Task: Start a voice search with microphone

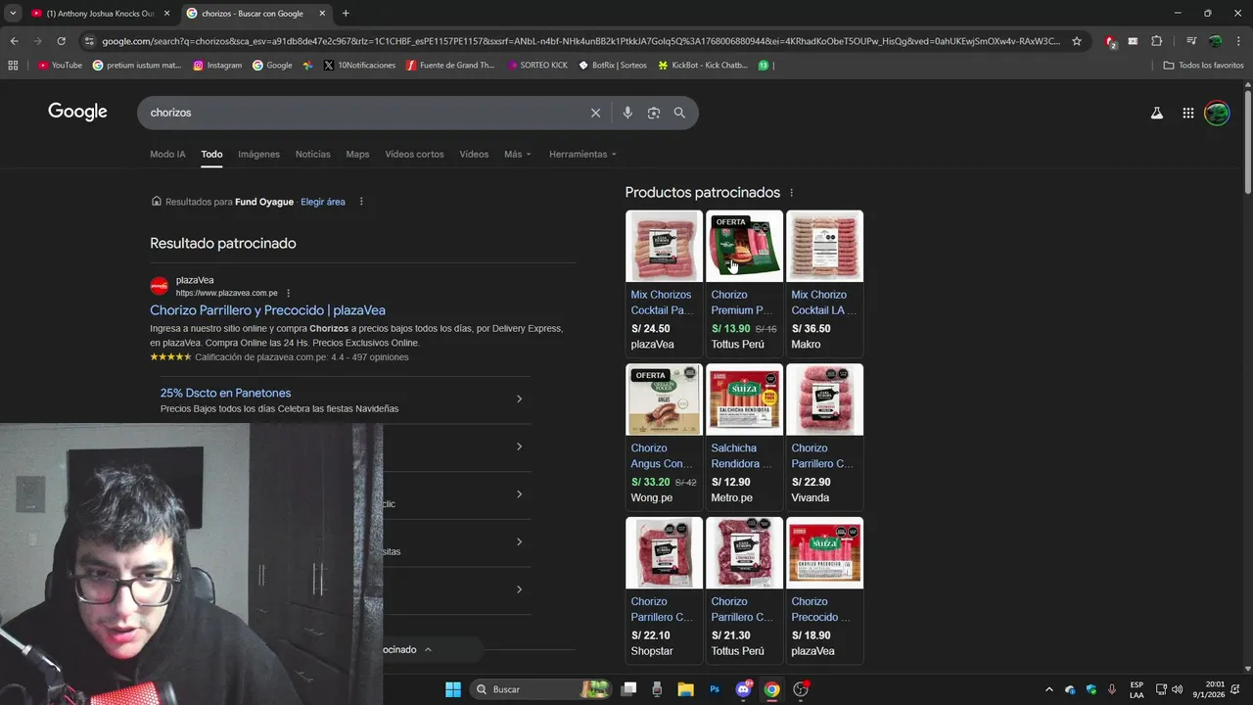Action: point(627,113)
